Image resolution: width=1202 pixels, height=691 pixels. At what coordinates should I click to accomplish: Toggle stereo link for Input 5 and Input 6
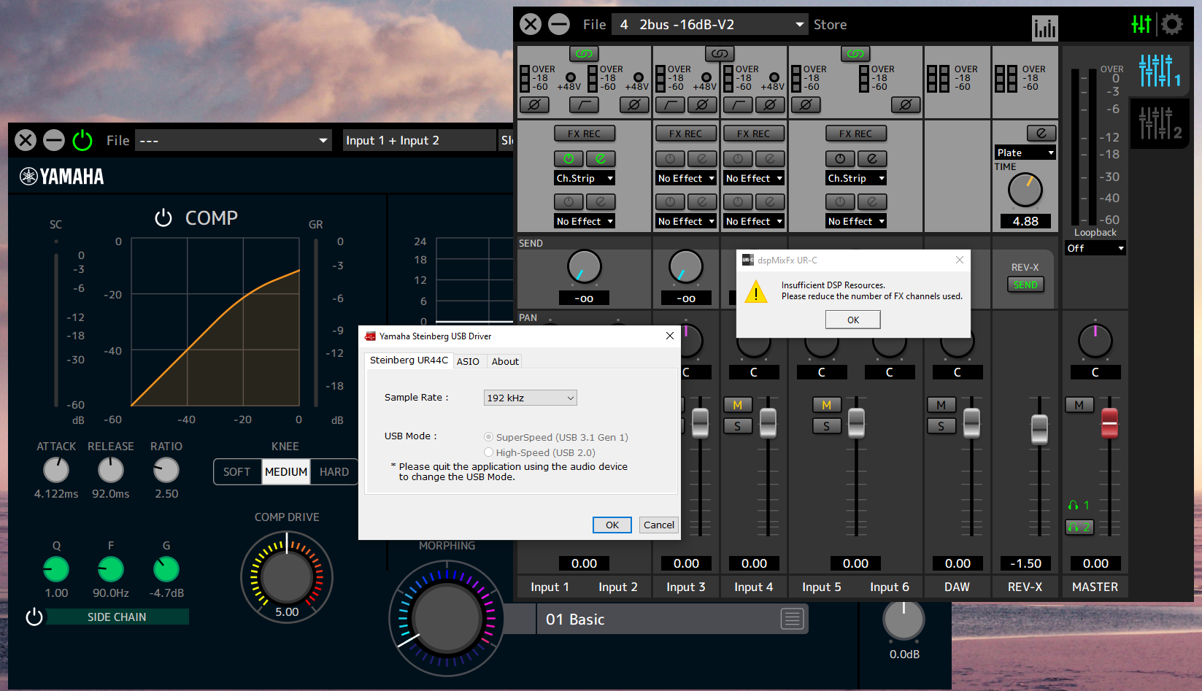click(855, 53)
